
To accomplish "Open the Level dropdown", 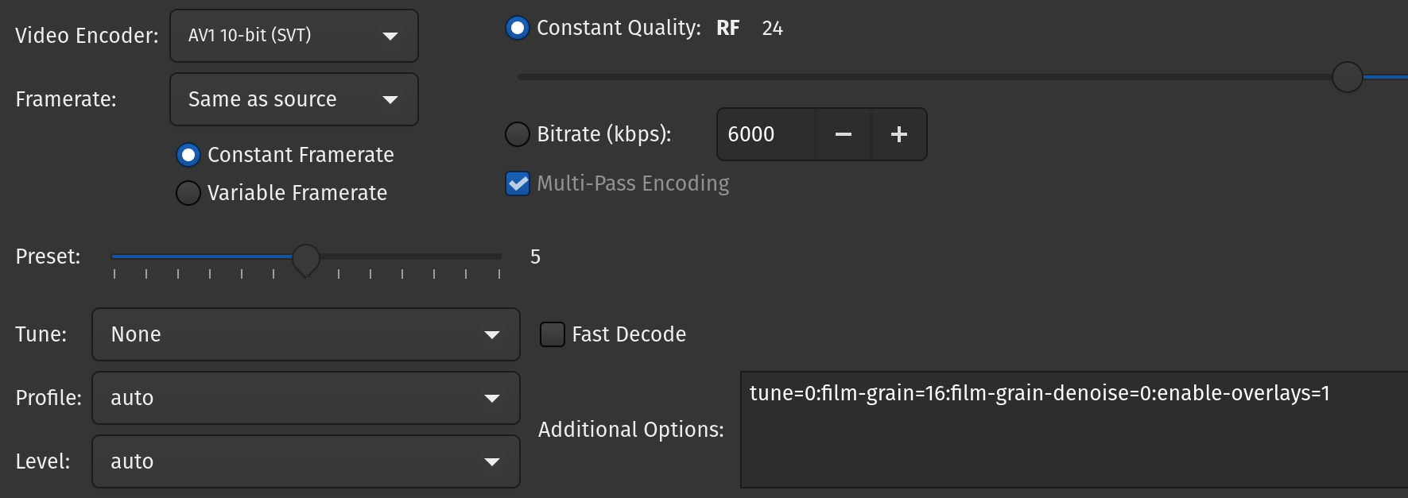I will (x=305, y=461).
